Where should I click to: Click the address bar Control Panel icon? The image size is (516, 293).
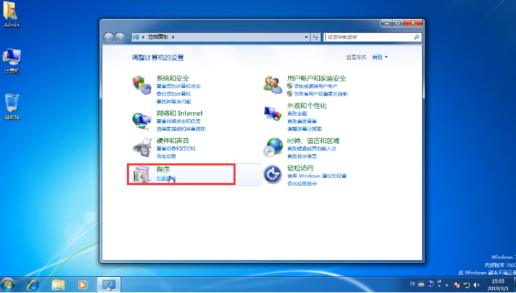pos(135,37)
